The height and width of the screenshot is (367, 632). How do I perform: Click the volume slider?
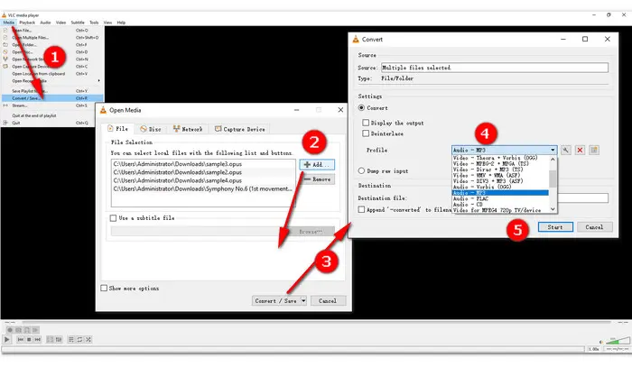pyautogui.click(x=617, y=341)
